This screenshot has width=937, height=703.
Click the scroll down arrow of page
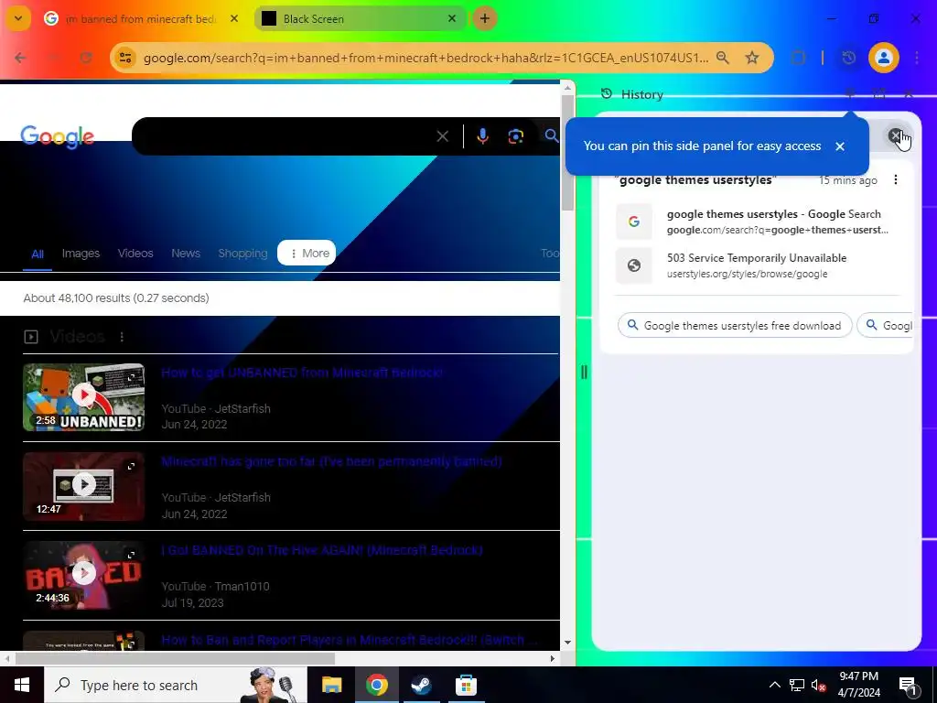pyautogui.click(x=567, y=644)
